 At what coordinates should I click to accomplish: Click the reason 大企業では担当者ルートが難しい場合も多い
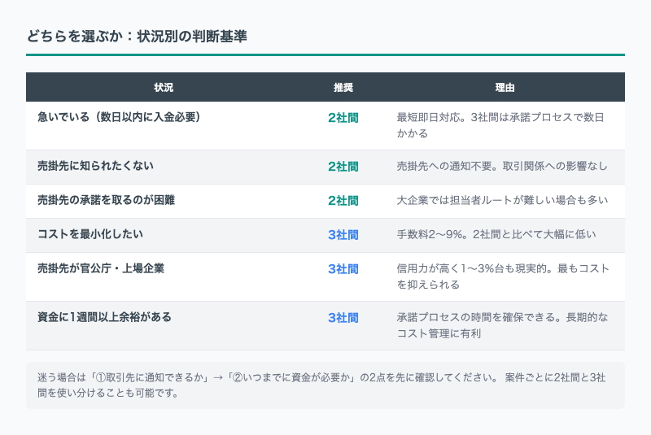point(502,200)
